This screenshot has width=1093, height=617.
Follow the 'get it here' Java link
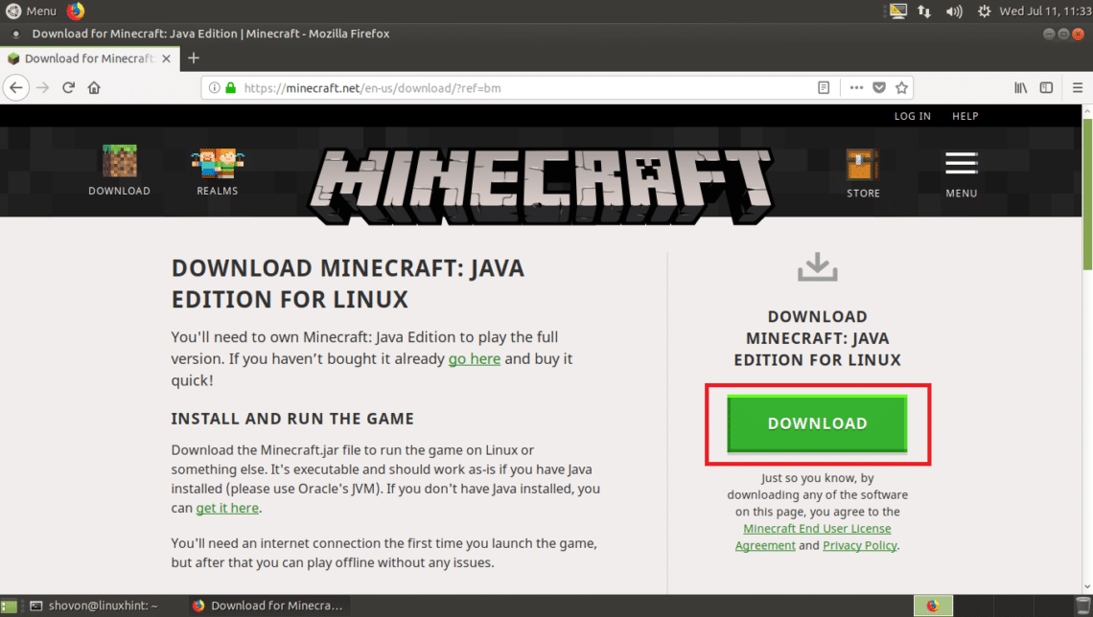(x=227, y=508)
